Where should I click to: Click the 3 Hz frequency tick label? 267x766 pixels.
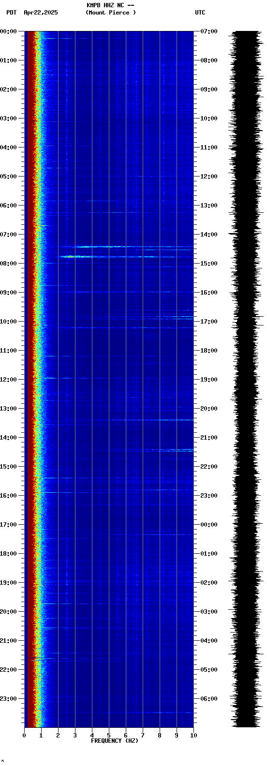pyautogui.click(x=75, y=736)
